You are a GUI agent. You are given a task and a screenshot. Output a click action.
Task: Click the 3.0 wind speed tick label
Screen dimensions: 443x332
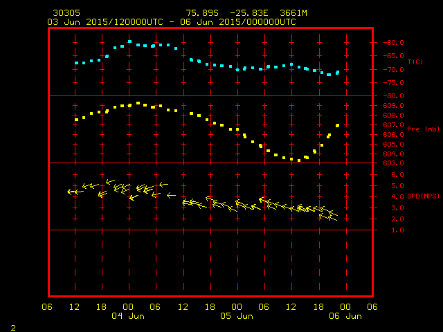tap(397, 208)
